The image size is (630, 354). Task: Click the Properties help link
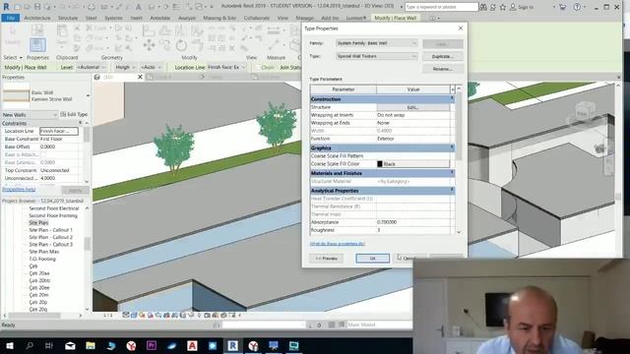click(x=19, y=190)
